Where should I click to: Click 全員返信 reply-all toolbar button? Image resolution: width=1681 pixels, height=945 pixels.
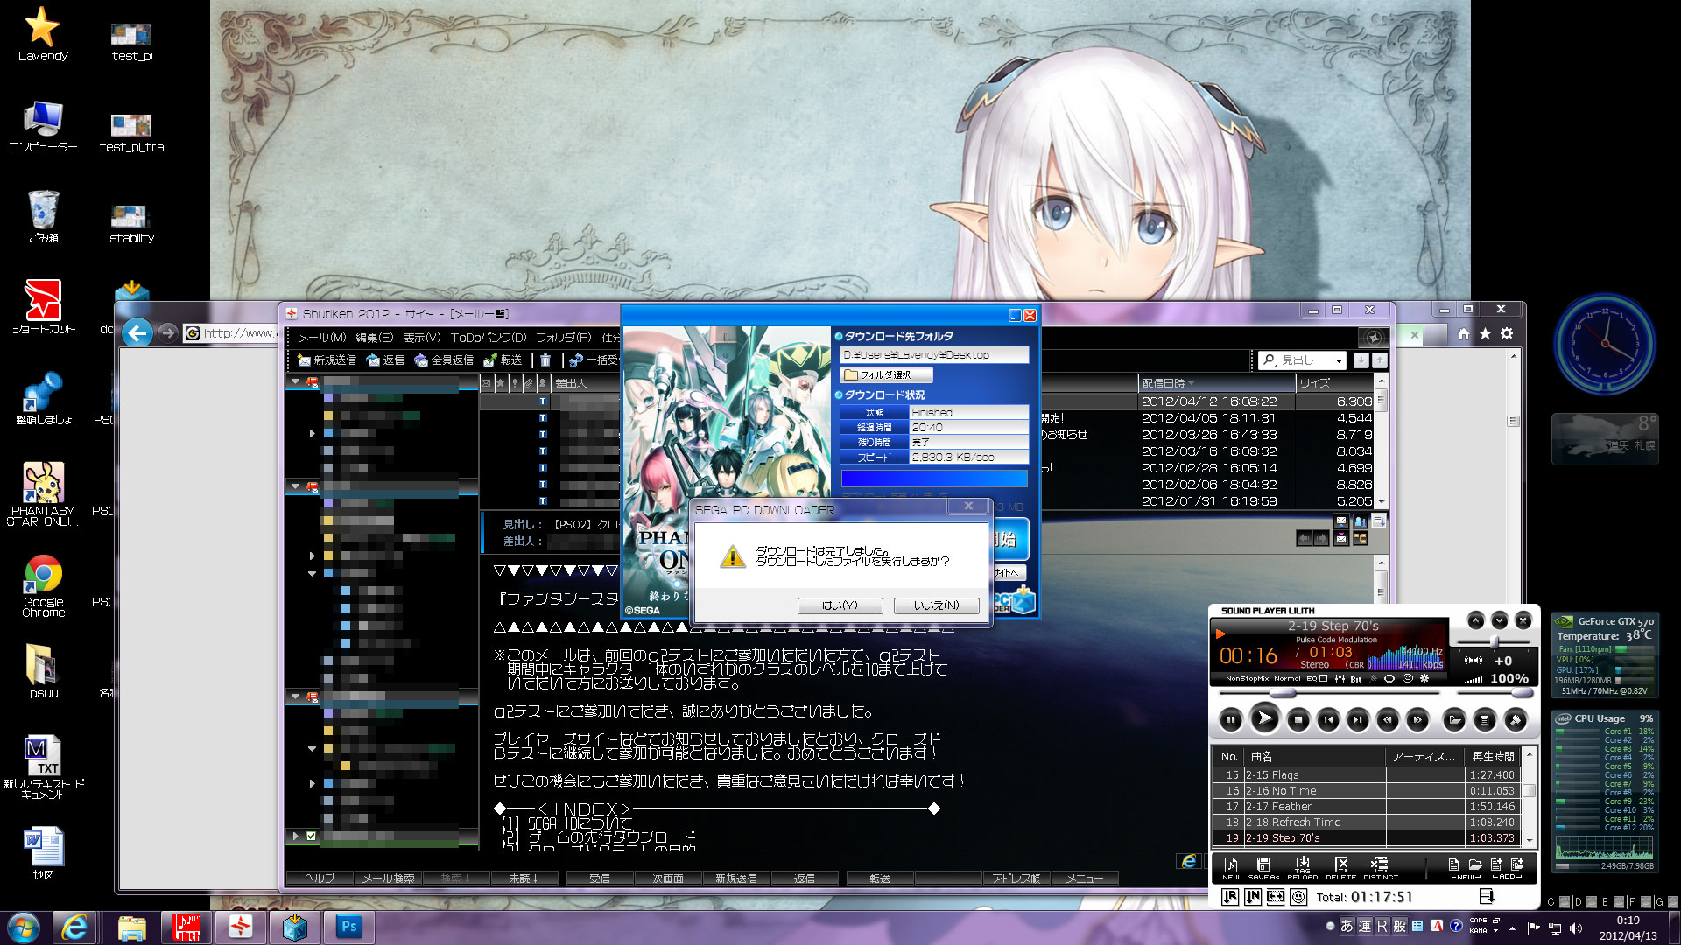point(444,360)
